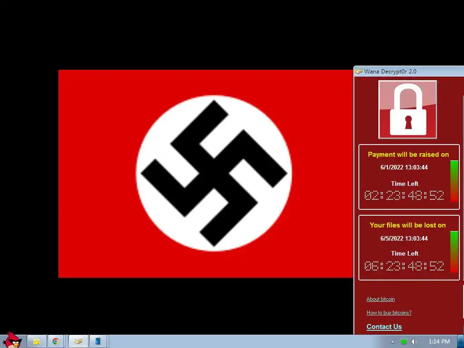
Task: Click the 06:23:48:52 countdown timer
Action: (x=404, y=266)
